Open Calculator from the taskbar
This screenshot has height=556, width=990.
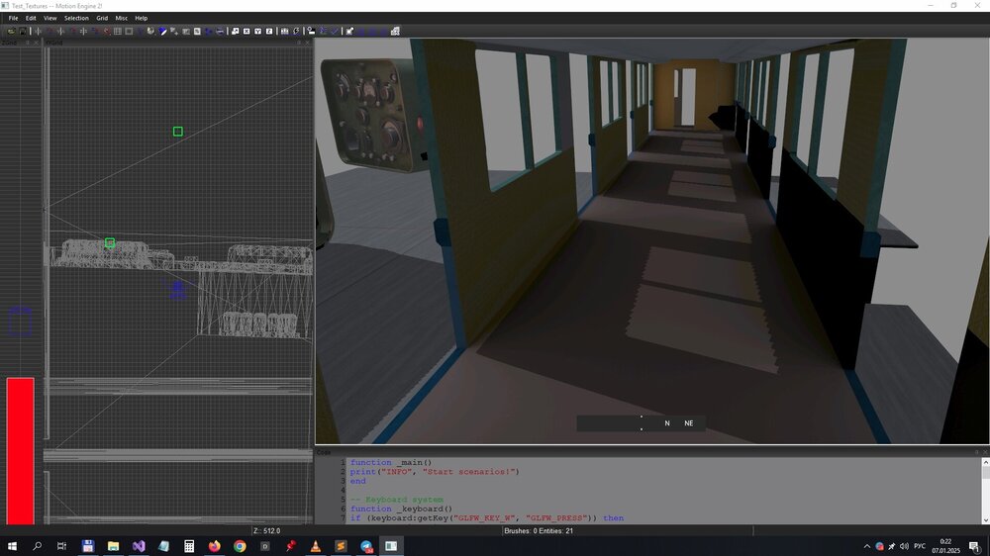click(x=189, y=546)
